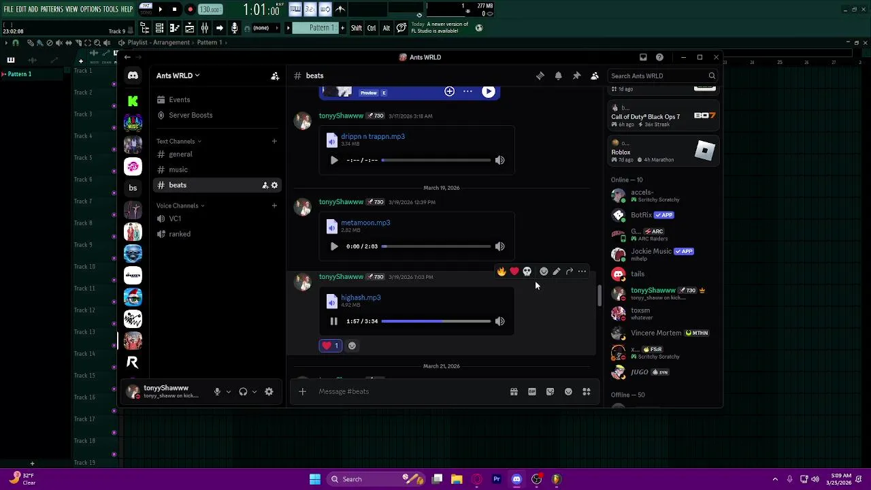This screenshot has width=871, height=490.
Task: Seek on the highash.mp3 progress bar
Action: pyautogui.click(x=435, y=321)
